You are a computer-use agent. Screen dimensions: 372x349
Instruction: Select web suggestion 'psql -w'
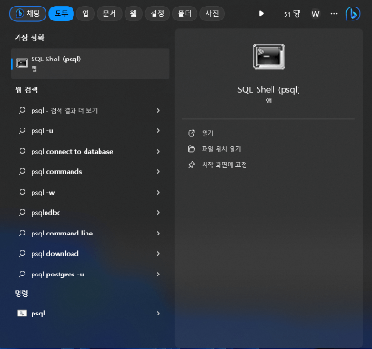point(90,193)
